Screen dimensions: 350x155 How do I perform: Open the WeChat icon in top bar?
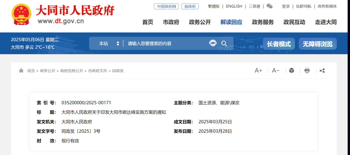click(x=269, y=6)
